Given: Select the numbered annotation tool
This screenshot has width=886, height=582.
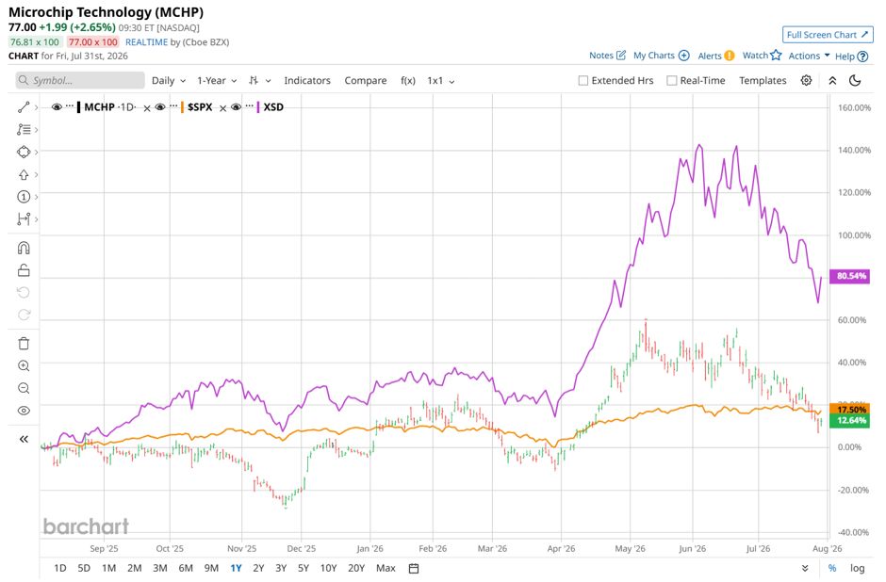Looking at the screenshot, I should click(x=24, y=197).
